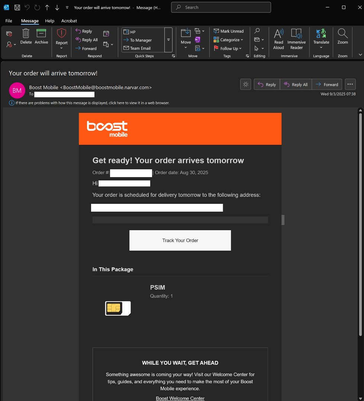Go to the previous item with up arrow
The height and width of the screenshot is (401, 364).
(47, 7)
